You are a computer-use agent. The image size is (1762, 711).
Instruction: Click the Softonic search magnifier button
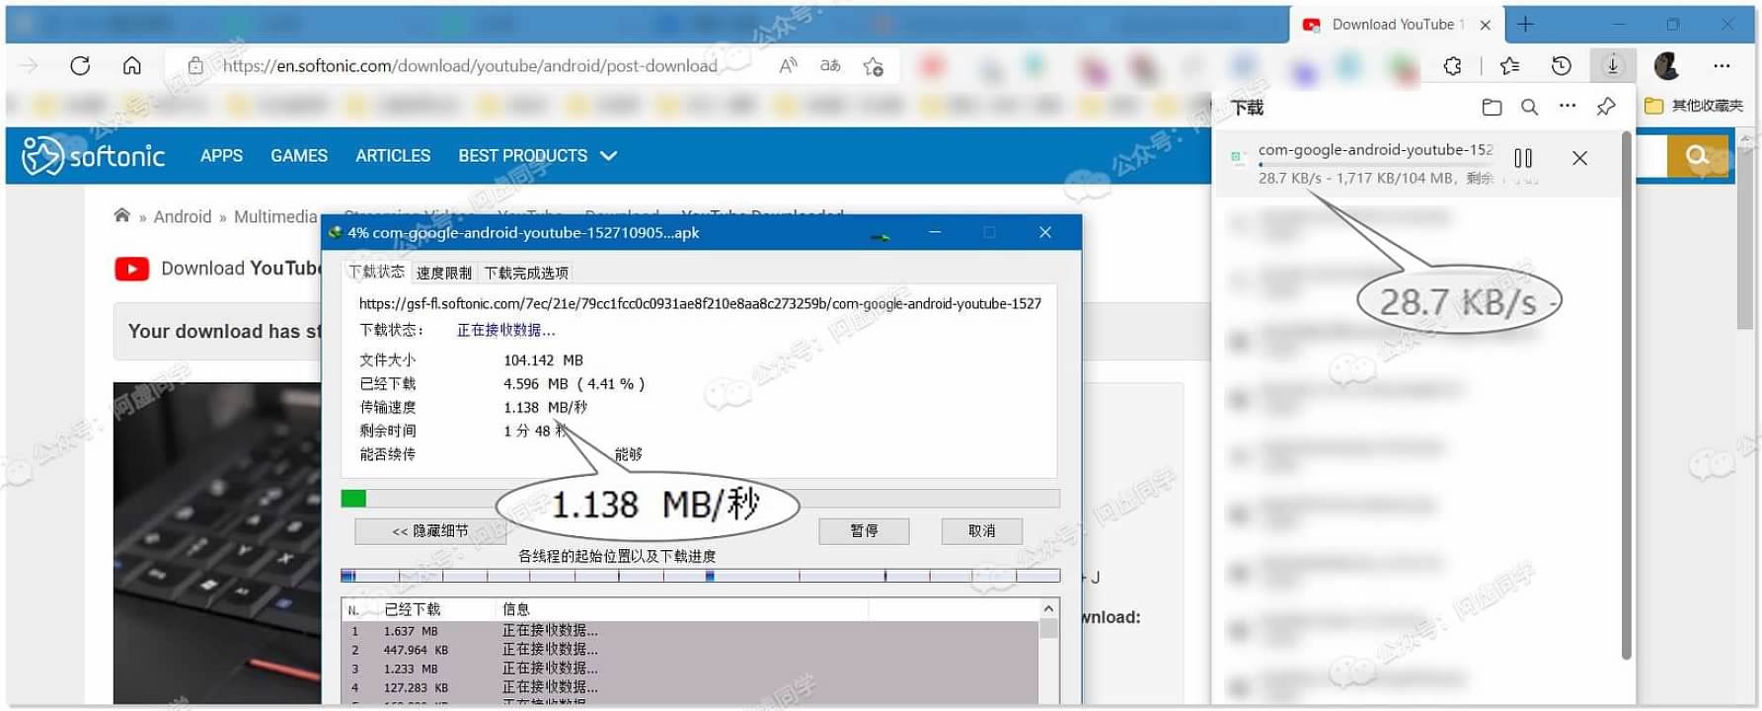1698,155
